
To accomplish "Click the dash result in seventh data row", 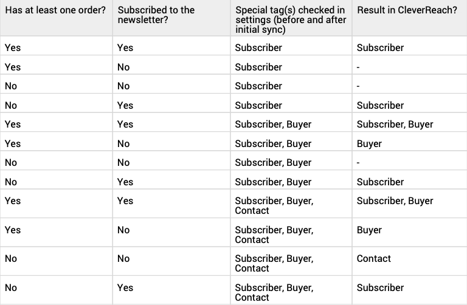I will (359, 163).
